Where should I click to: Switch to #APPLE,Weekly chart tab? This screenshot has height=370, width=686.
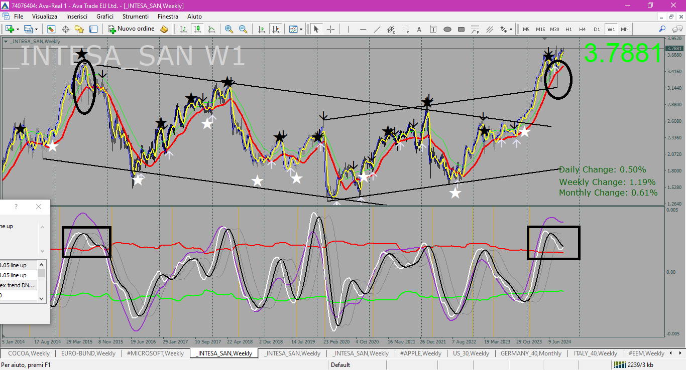tap(420, 353)
